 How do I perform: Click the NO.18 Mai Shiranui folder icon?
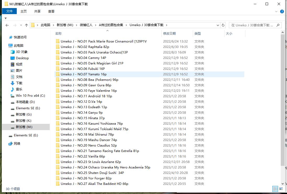[58, 134]
